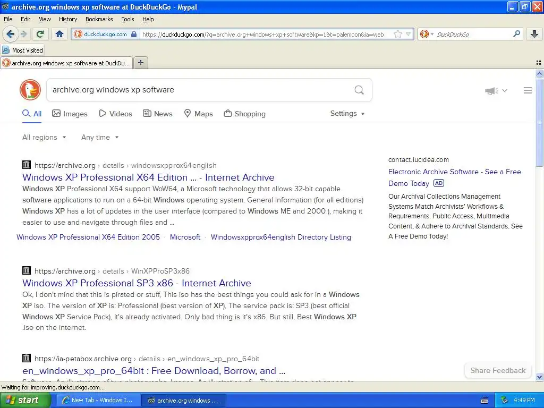Click the megaphone announcements icon
This screenshot has width=544, height=408.
click(491, 91)
